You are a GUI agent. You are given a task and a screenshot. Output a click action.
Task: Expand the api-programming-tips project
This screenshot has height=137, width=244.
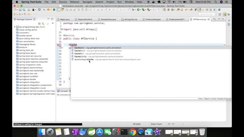pyautogui.click(x=15, y=27)
